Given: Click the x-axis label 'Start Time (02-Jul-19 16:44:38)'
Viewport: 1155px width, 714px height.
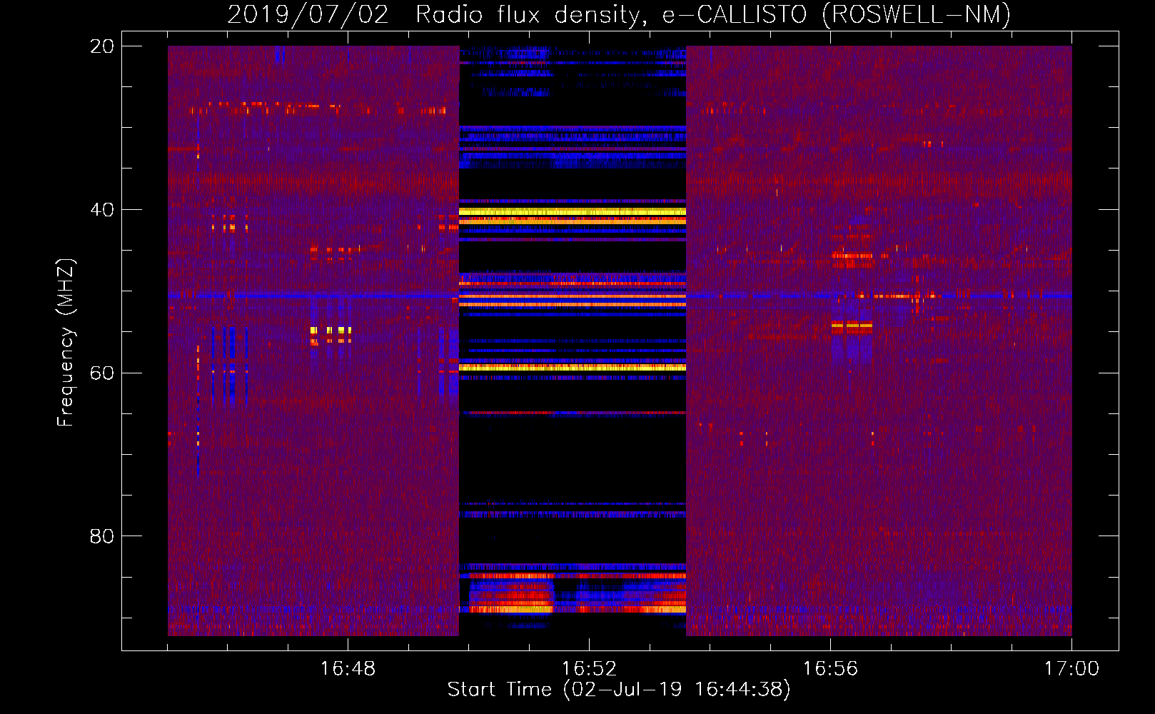Looking at the screenshot, I should pyautogui.click(x=619, y=690).
